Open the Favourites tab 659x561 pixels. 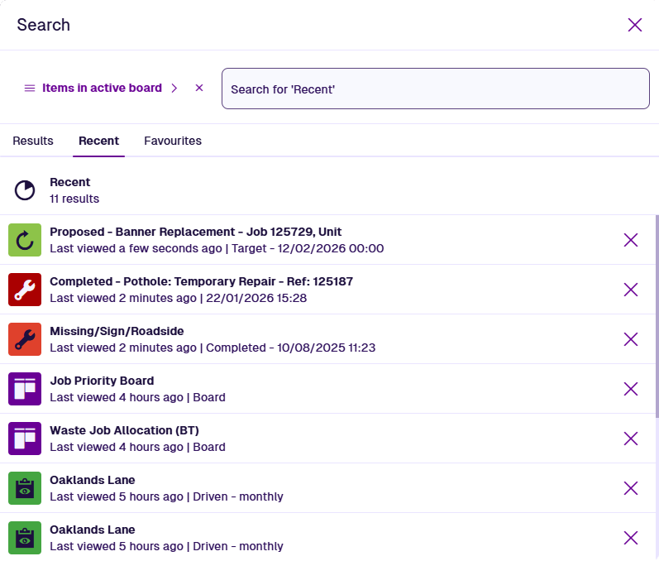click(x=173, y=141)
